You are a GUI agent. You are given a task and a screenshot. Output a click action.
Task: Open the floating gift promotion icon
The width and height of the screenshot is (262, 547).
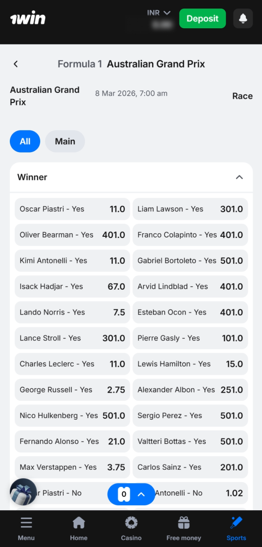tap(23, 492)
